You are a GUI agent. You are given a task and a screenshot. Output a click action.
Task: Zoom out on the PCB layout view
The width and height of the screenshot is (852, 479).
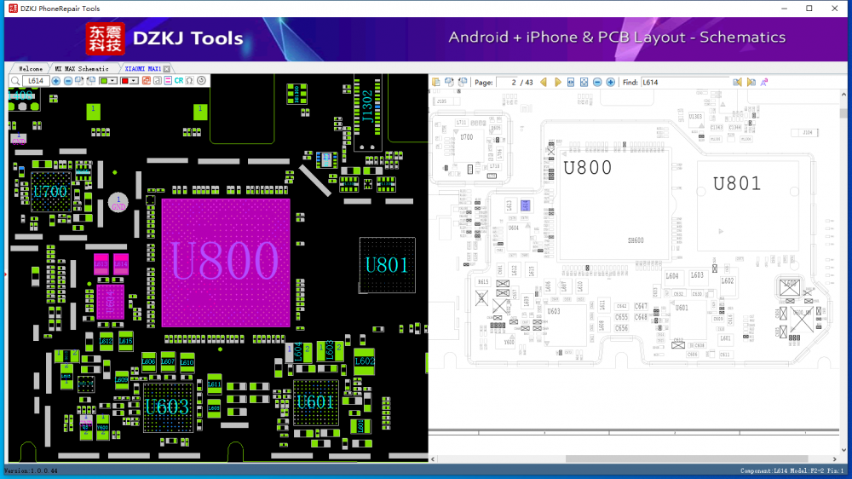click(x=68, y=81)
